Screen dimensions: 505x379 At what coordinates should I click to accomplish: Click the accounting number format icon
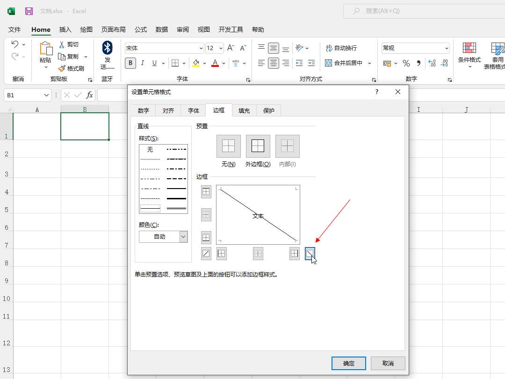point(387,63)
